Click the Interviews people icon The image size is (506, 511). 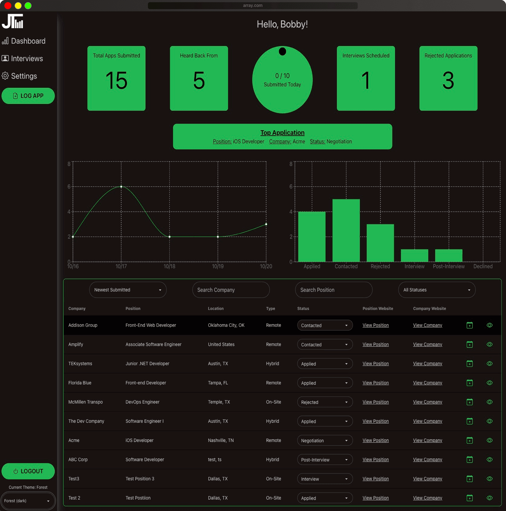tap(5, 58)
